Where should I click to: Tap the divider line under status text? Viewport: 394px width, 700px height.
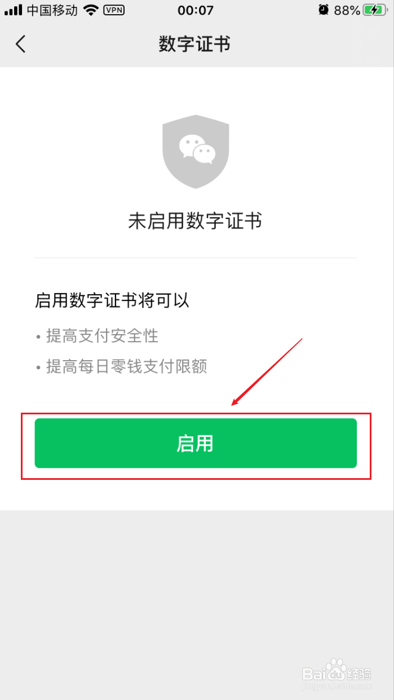pyautogui.click(x=196, y=258)
